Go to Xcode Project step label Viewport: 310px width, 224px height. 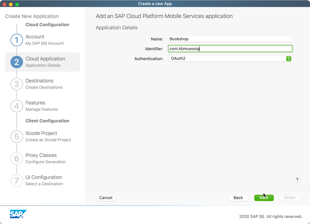pyautogui.click(x=41, y=133)
